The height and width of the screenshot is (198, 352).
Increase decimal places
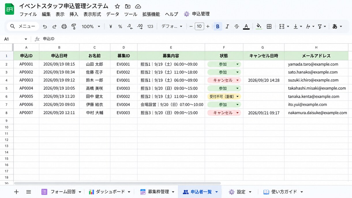[x=140, y=27]
